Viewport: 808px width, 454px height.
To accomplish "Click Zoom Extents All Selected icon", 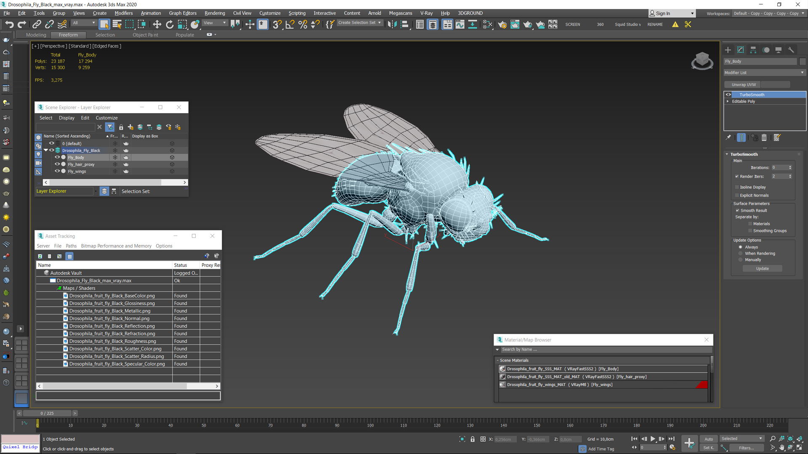I will (x=799, y=438).
